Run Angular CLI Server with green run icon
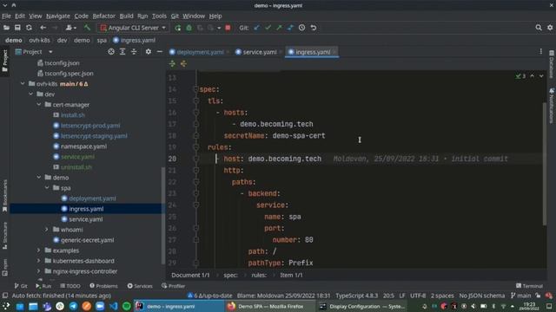This screenshot has height=312, width=556. (x=177, y=28)
